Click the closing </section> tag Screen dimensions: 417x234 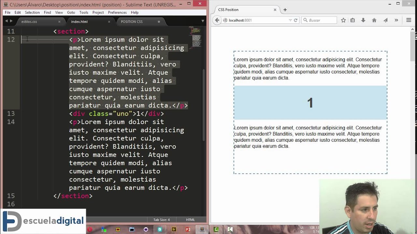[x=73, y=196]
